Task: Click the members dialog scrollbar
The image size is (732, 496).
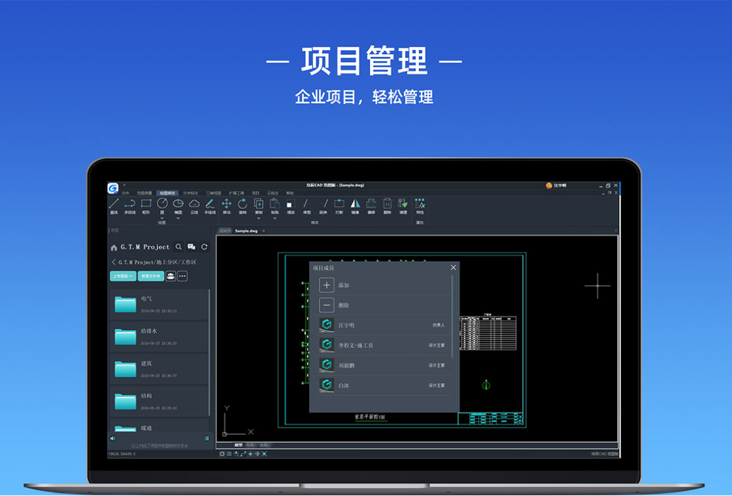Action: coord(452,317)
